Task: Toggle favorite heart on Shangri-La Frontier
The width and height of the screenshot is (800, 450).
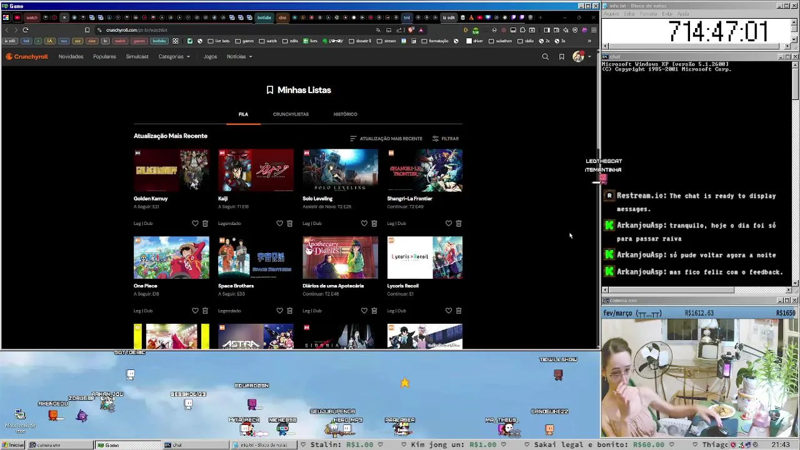Action: [x=448, y=223]
